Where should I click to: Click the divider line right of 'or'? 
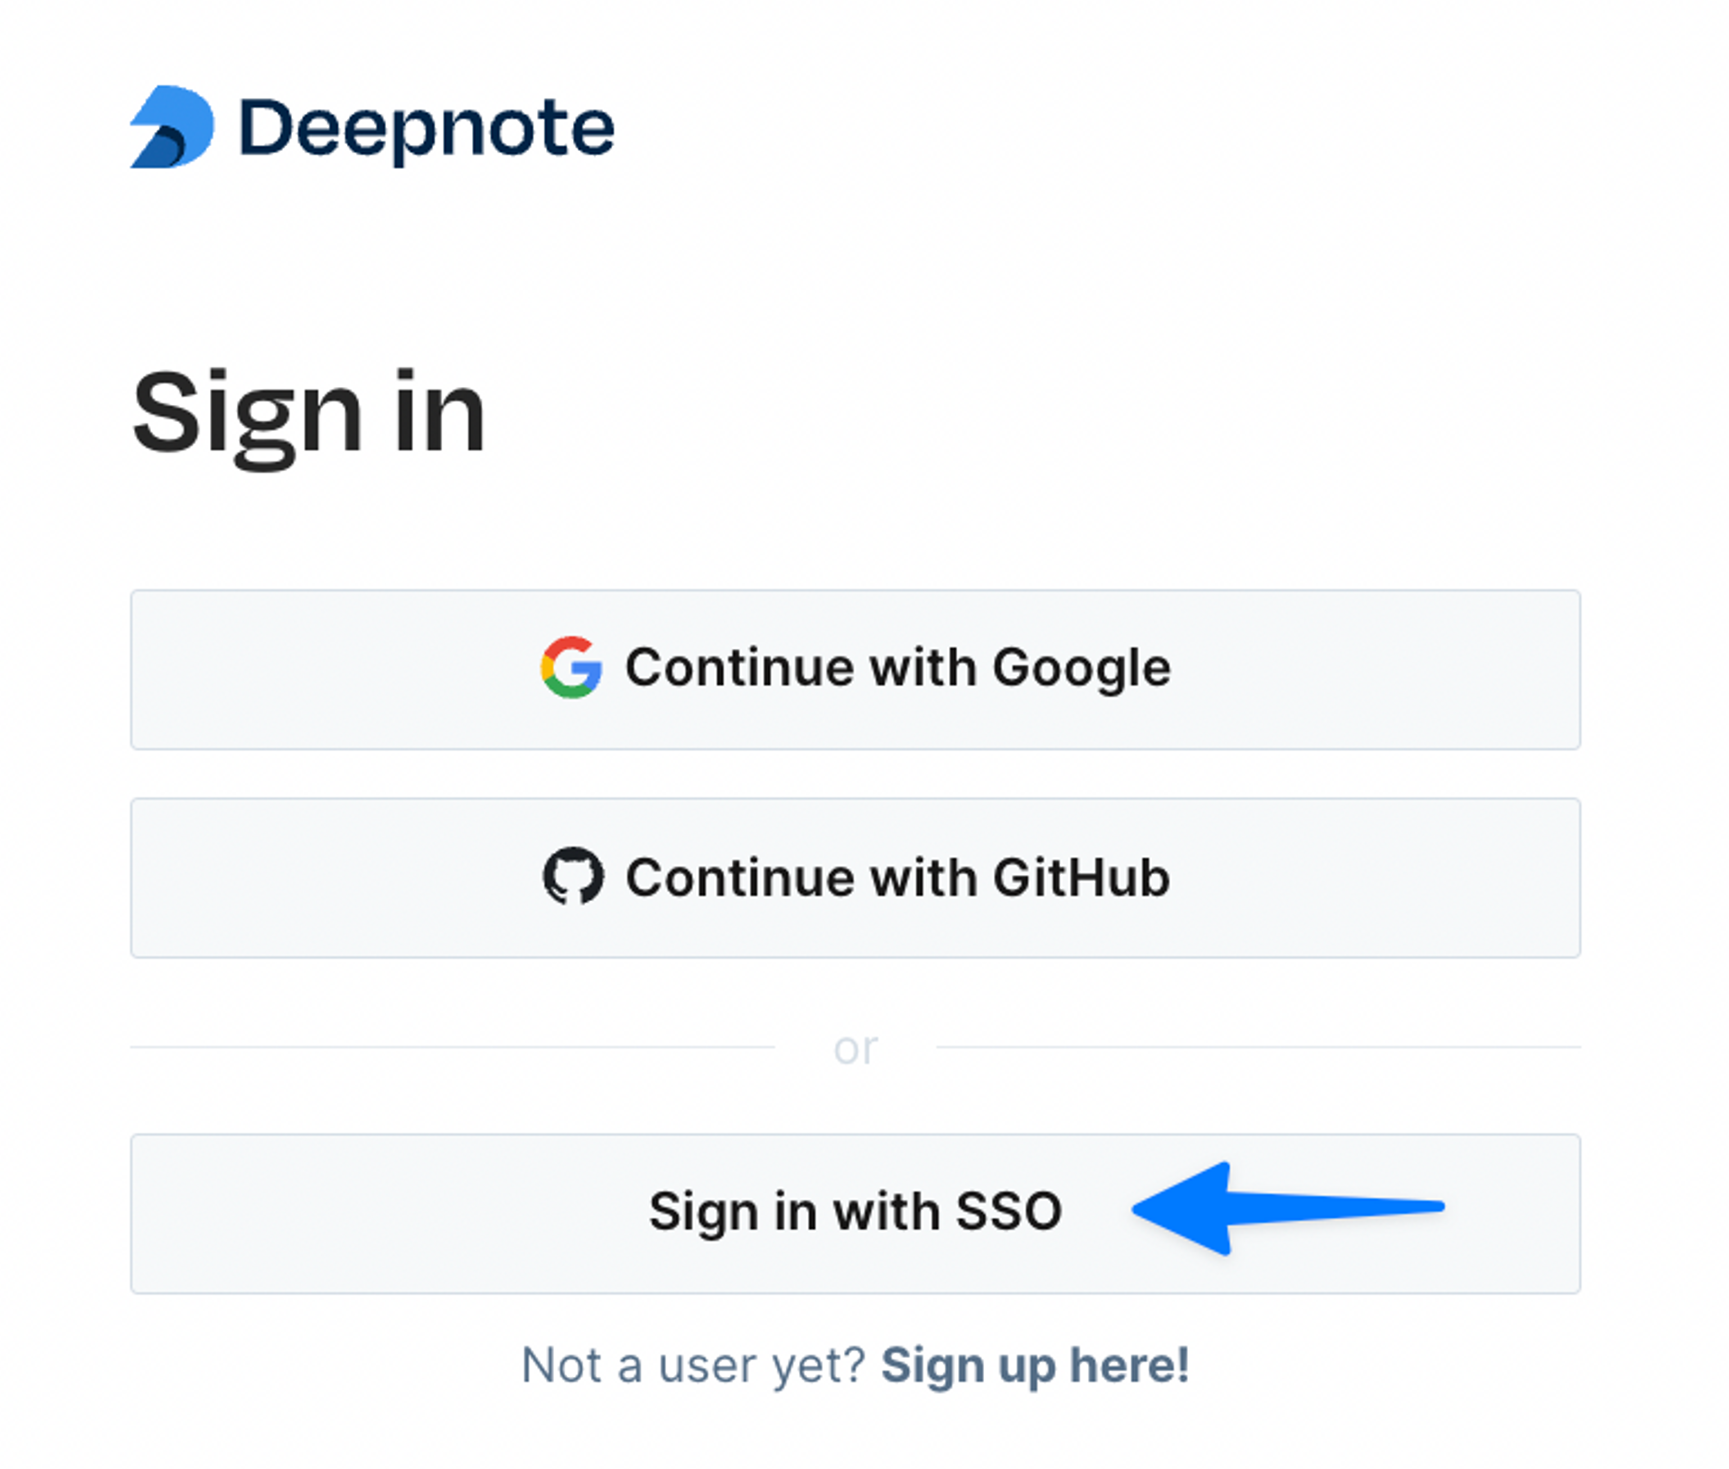[x=1258, y=1048]
